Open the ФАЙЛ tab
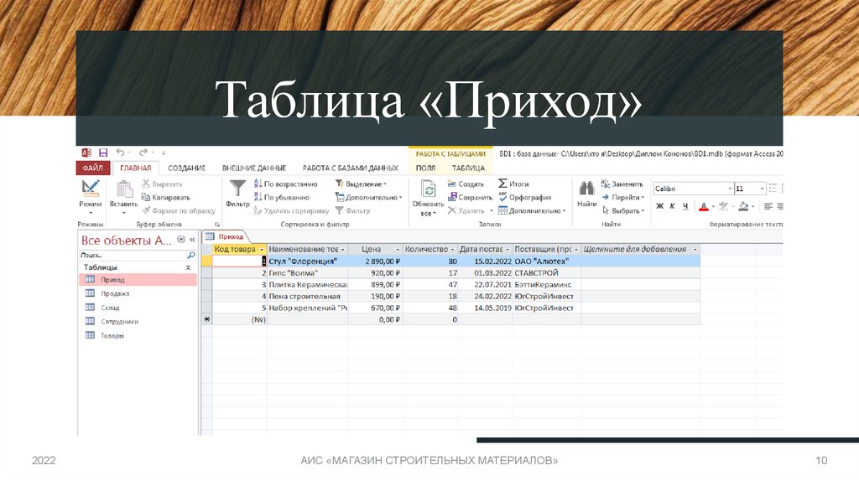Viewport: 859px width, 481px height. 93,168
